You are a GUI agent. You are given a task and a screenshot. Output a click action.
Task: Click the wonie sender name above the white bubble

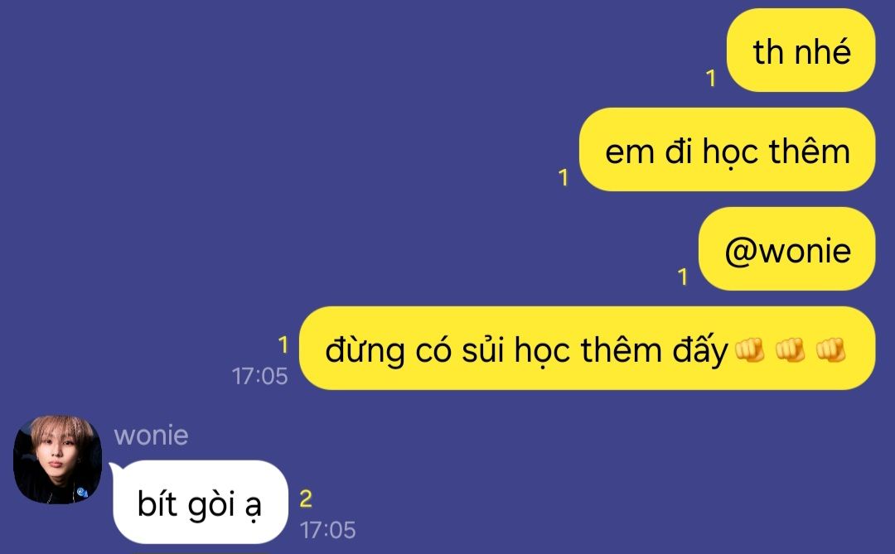click(152, 436)
